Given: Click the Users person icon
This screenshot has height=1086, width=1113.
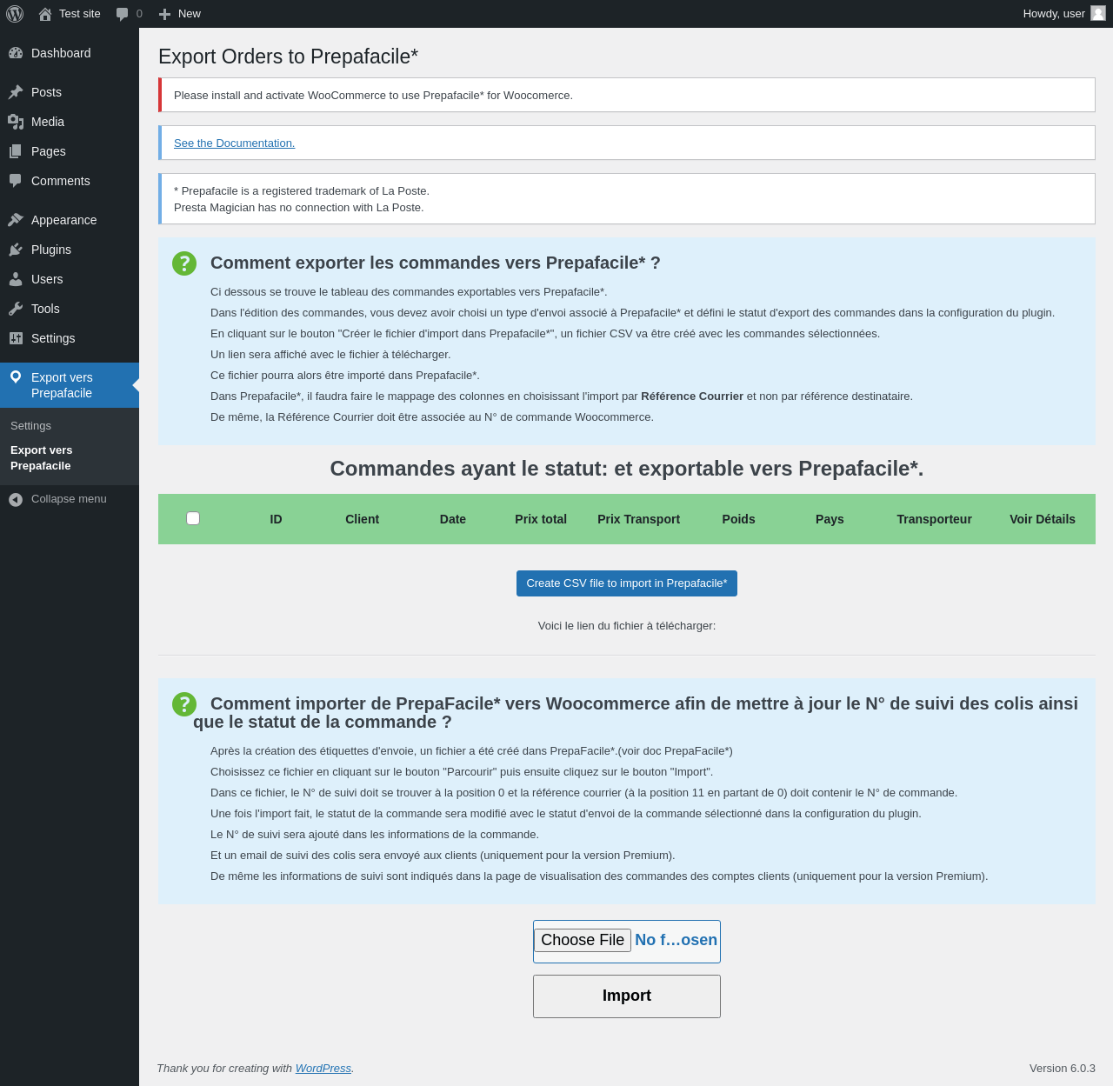Looking at the screenshot, I should click(x=16, y=279).
